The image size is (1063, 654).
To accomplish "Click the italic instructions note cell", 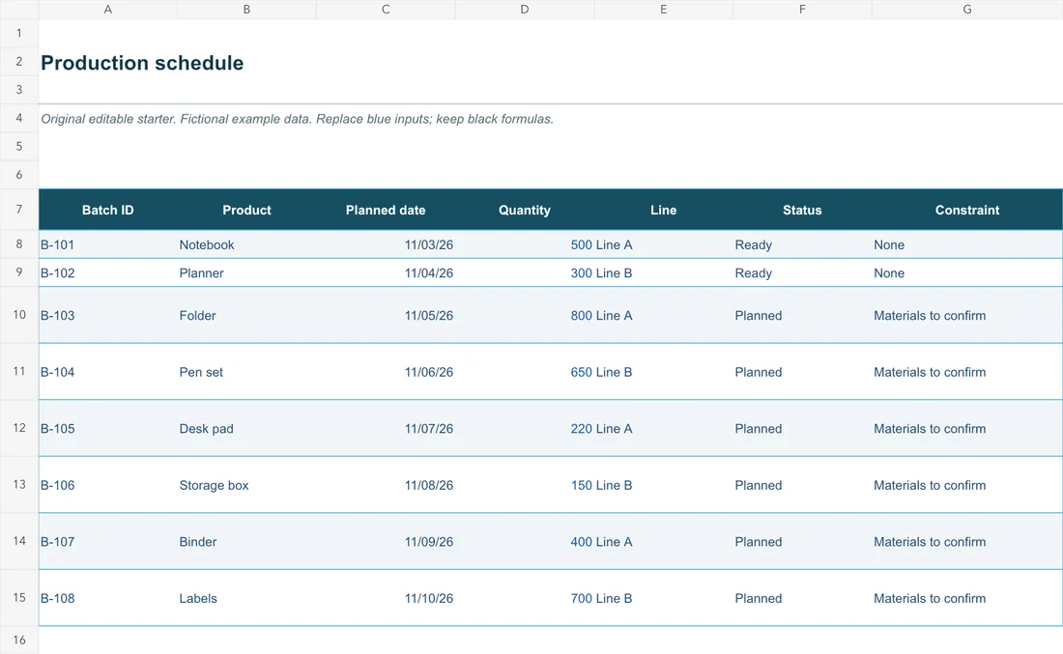I will point(297,119).
